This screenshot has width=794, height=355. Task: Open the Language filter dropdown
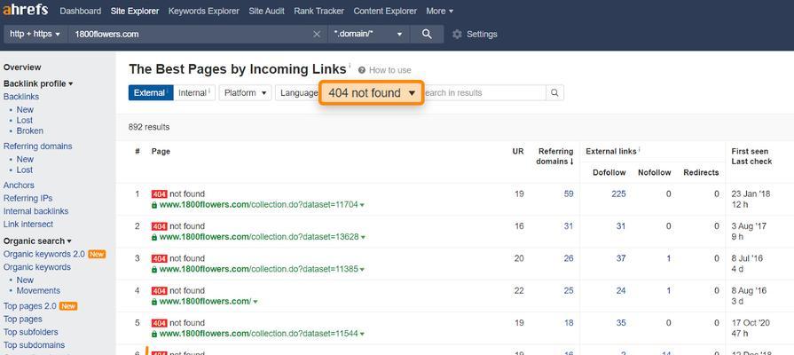tap(296, 92)
